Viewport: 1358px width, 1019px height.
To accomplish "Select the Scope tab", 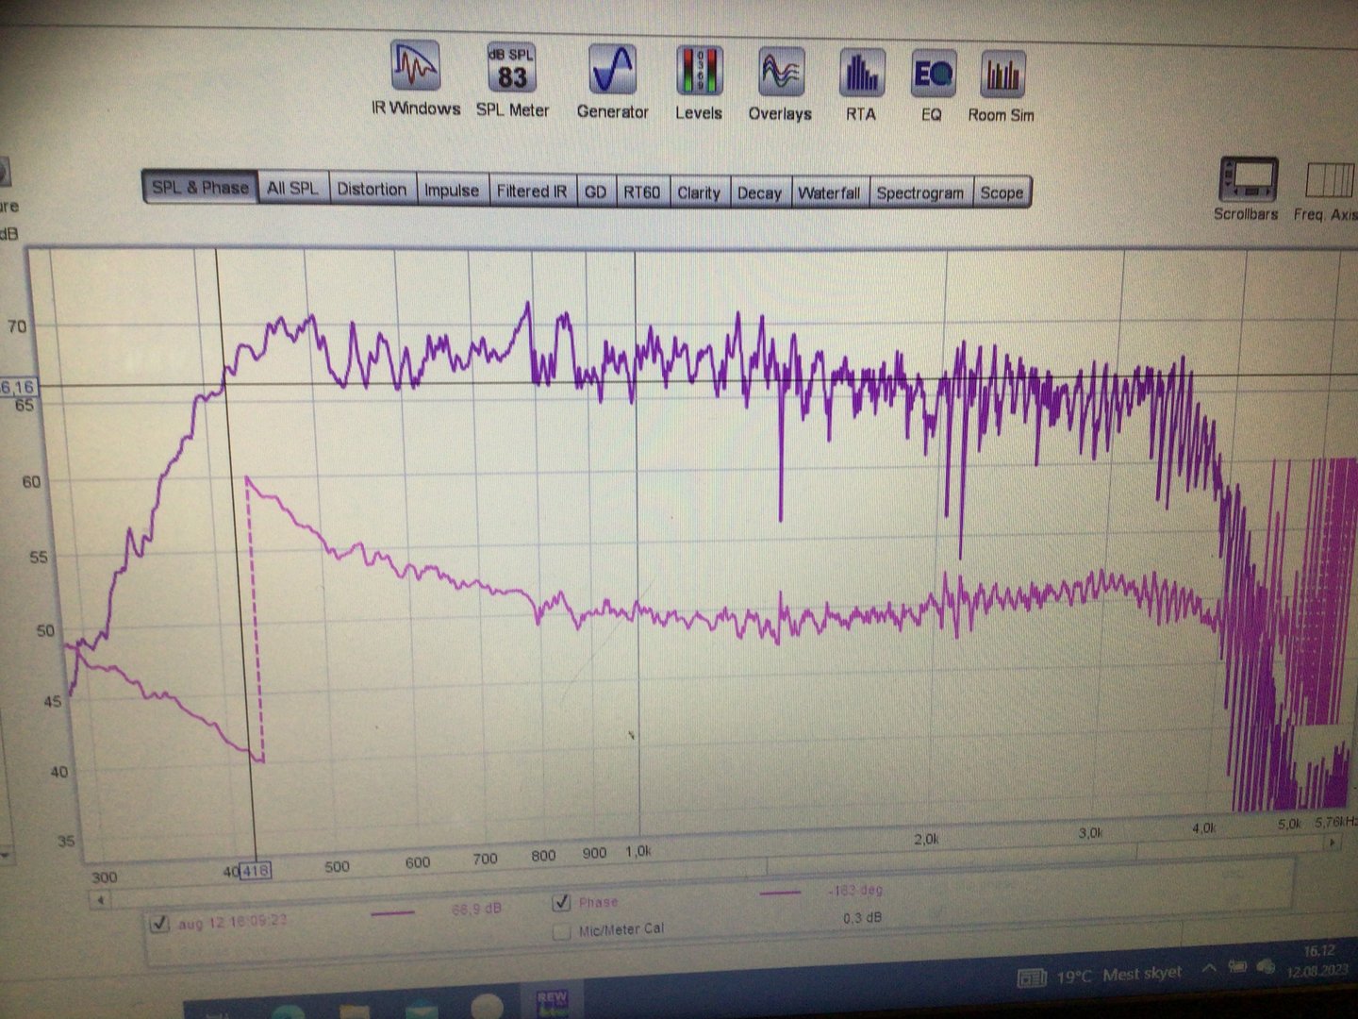I will pyautogui.click(x=1002, y=192).
